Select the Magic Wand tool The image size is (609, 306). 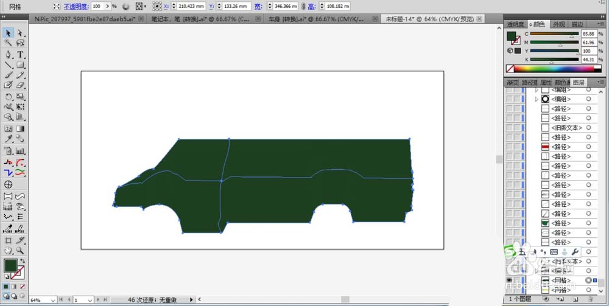coord(8,43)
